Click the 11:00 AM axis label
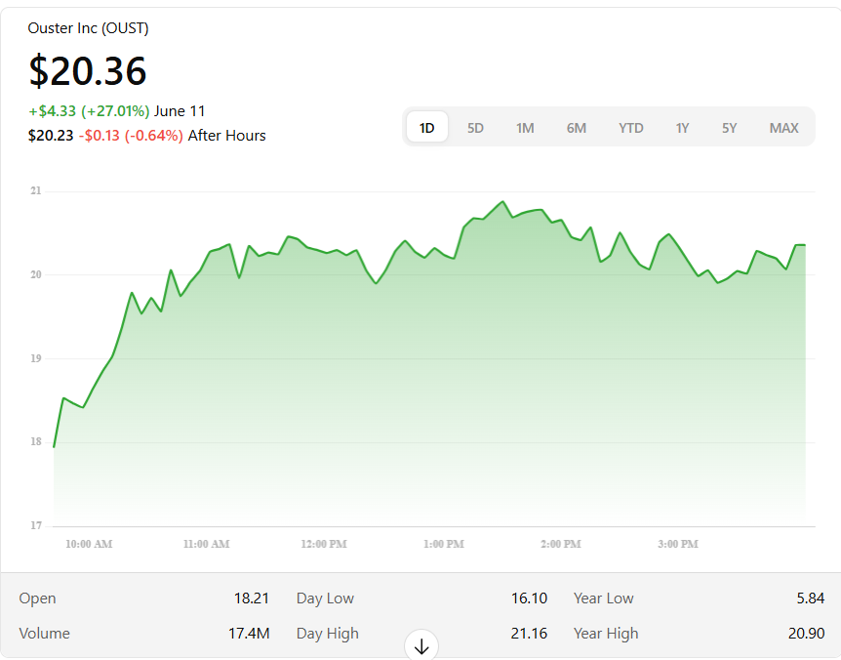 coord(207,544)
